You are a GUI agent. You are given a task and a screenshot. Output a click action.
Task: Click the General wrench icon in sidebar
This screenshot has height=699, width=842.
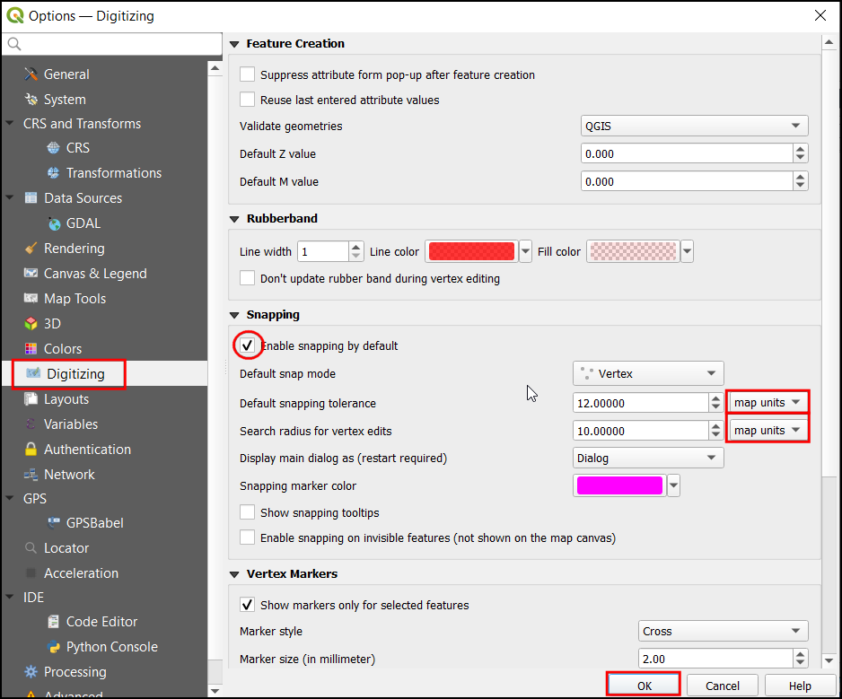31,74
